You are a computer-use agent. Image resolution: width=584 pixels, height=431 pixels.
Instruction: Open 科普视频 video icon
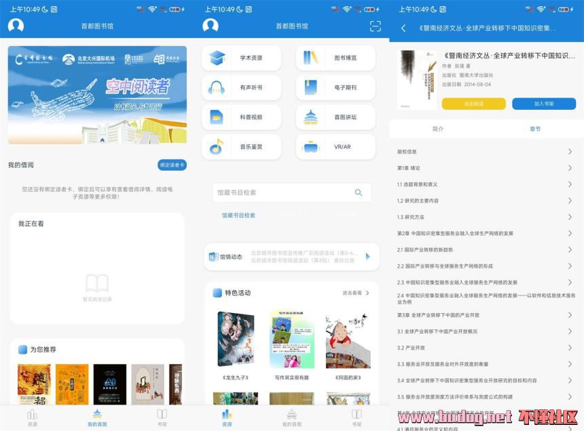(217, 117)
